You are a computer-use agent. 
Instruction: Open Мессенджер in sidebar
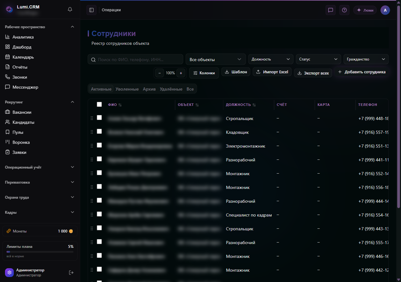click(x=40, y=87)
